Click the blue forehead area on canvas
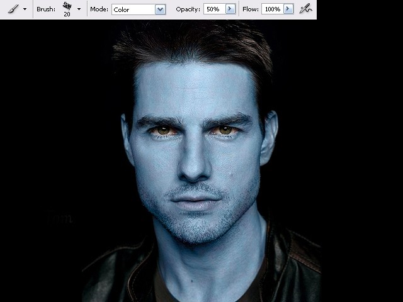This screenshot has width=403, height=302. tap(193, 87)
